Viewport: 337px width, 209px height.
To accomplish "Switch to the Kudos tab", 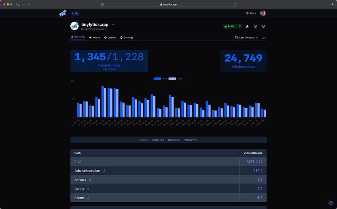I will click(x=94, y=38).
